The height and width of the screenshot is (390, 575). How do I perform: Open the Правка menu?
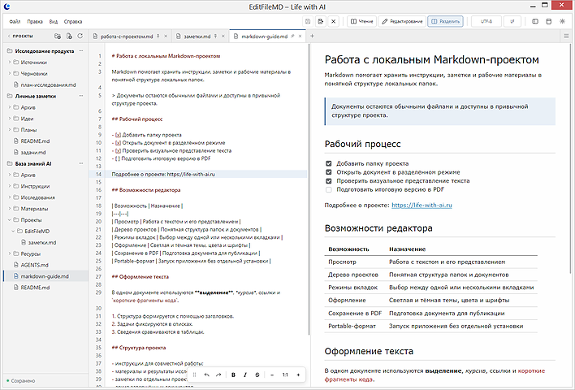point(35,22)
